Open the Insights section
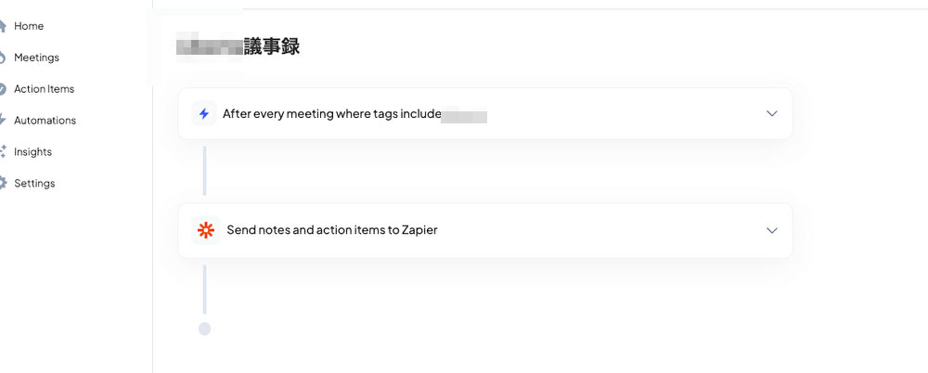Viewport: 928px width, 373px height. point(33,151)
